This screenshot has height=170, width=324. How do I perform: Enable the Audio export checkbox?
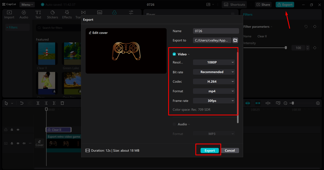point(174,124)
